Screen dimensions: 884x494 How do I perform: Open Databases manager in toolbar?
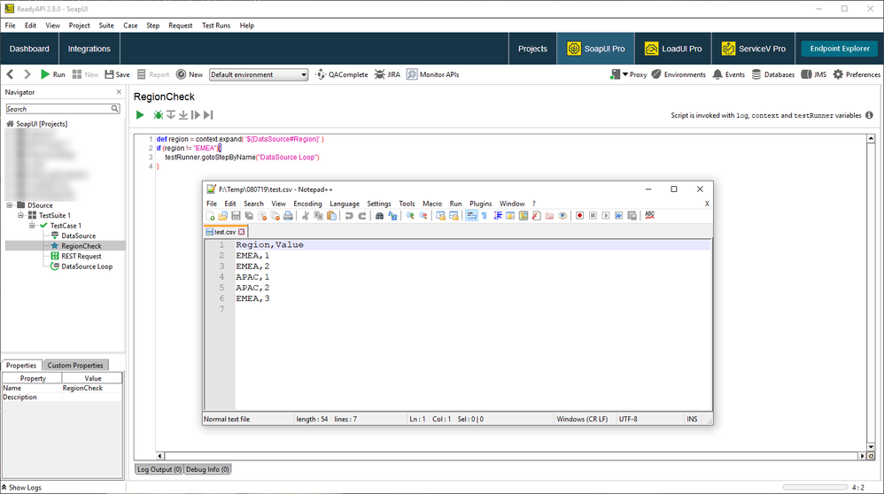pos(773,75)
